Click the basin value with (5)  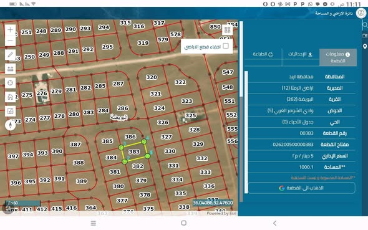tap(290, 110)
